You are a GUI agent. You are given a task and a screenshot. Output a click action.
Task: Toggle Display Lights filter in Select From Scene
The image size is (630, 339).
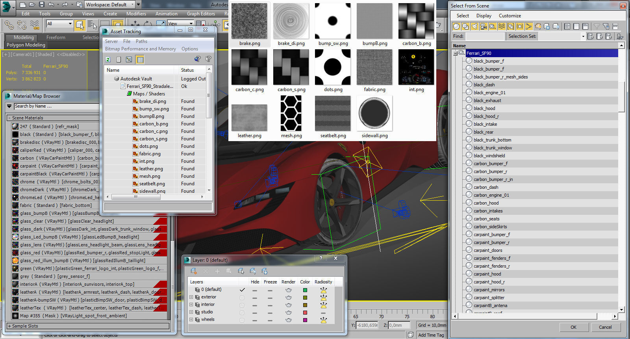coord(474,26)
